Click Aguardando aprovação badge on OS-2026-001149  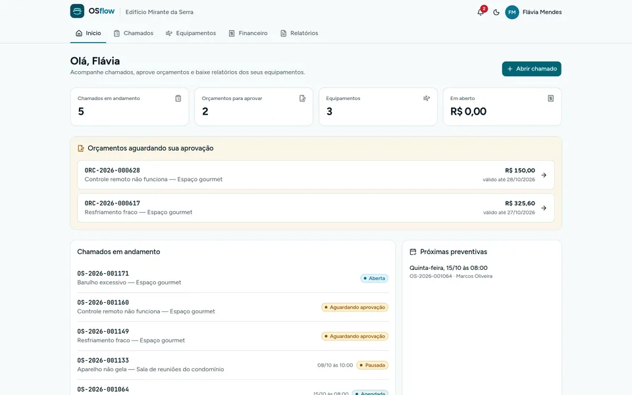[355, 336]
